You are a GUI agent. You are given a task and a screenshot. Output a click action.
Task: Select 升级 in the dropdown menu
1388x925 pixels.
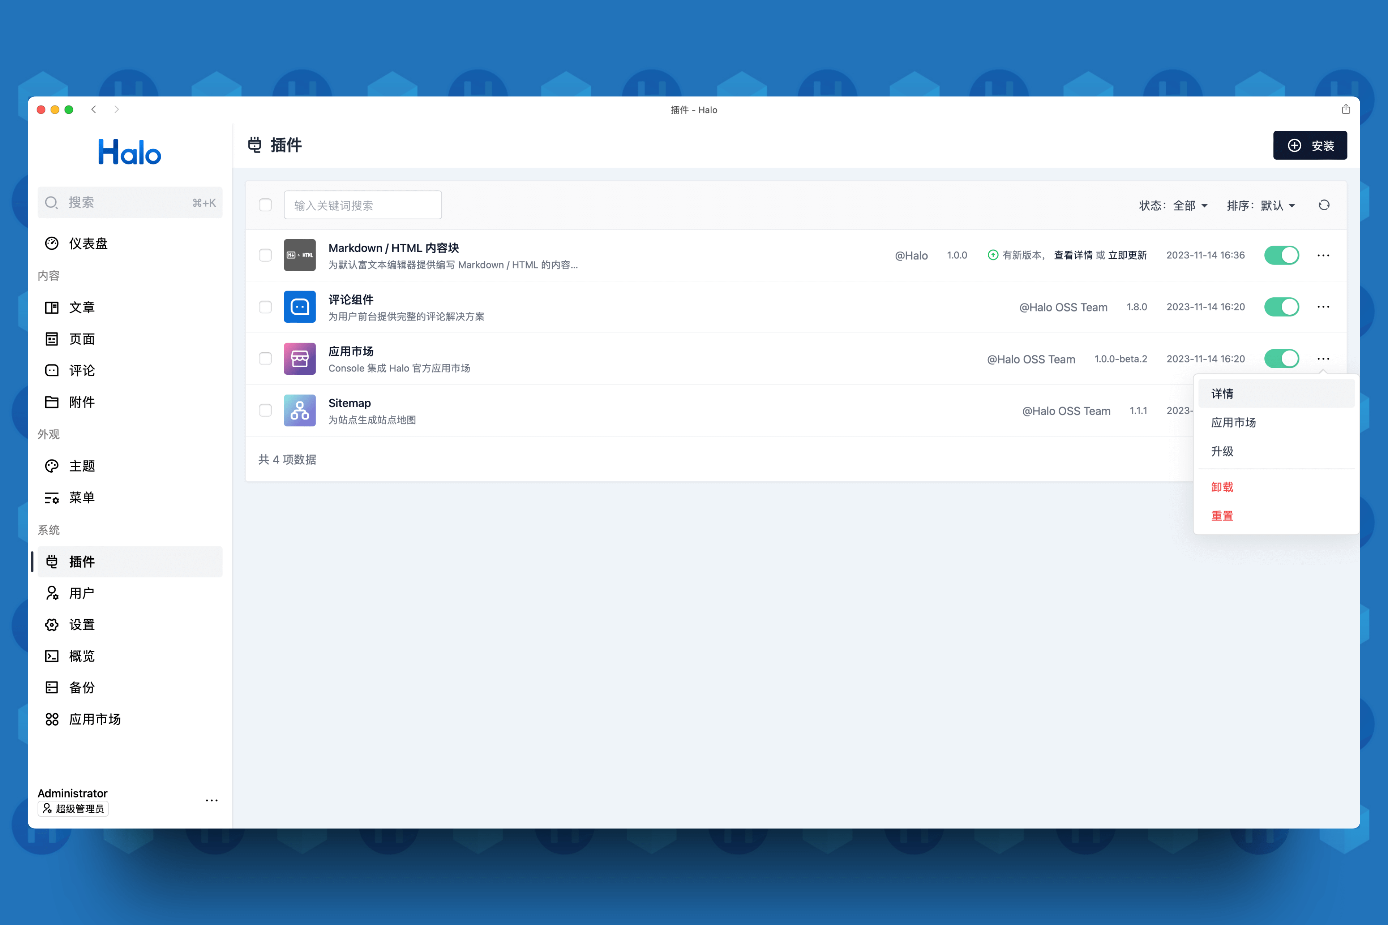[1276, 451]
